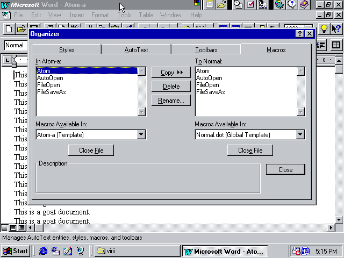Select FileOpen in the Atom-a list
Screen dimensions: 344x258
[x=87, y=85]
